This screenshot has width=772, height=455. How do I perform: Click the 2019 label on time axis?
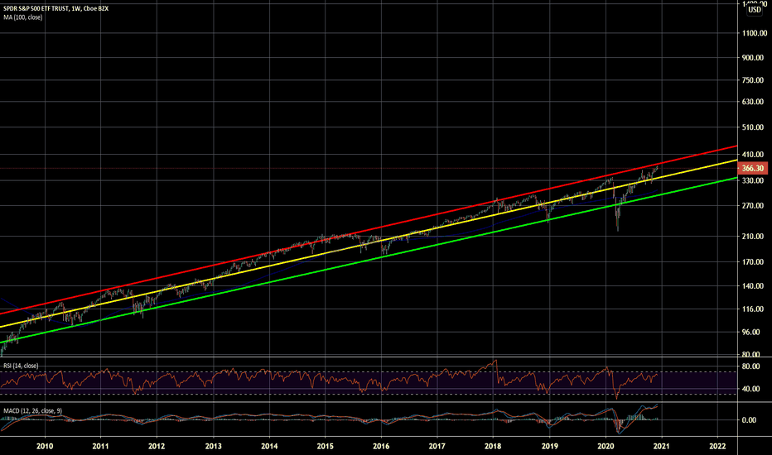coord(549,446)
